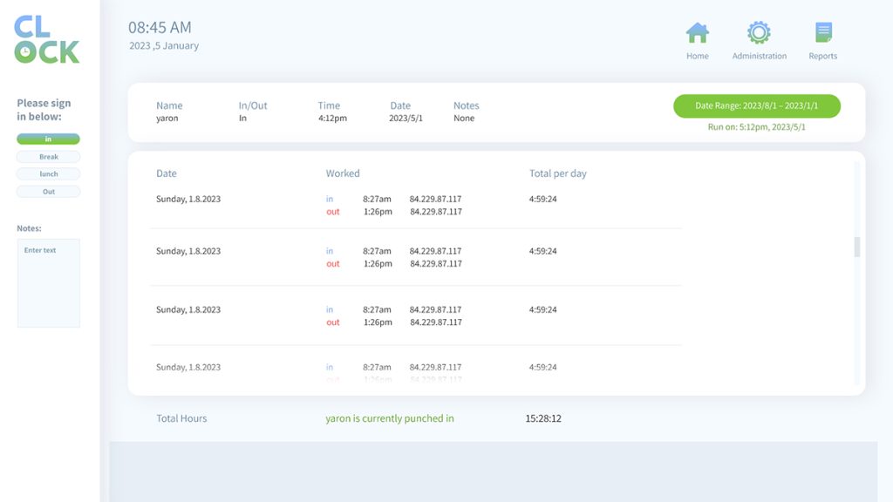Click the Total per day header
Image resolution: width=893 pixels, height=502 pixels.
[x=557, y=173]
